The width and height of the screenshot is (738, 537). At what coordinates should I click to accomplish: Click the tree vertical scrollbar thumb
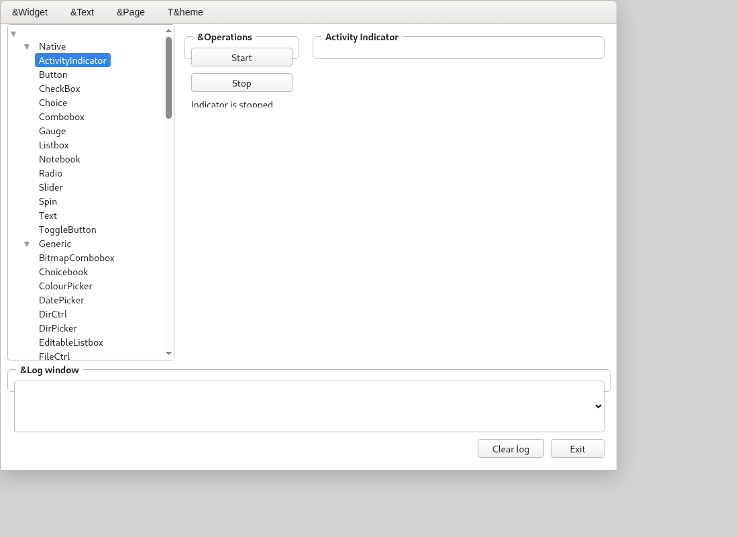point(168,78)
